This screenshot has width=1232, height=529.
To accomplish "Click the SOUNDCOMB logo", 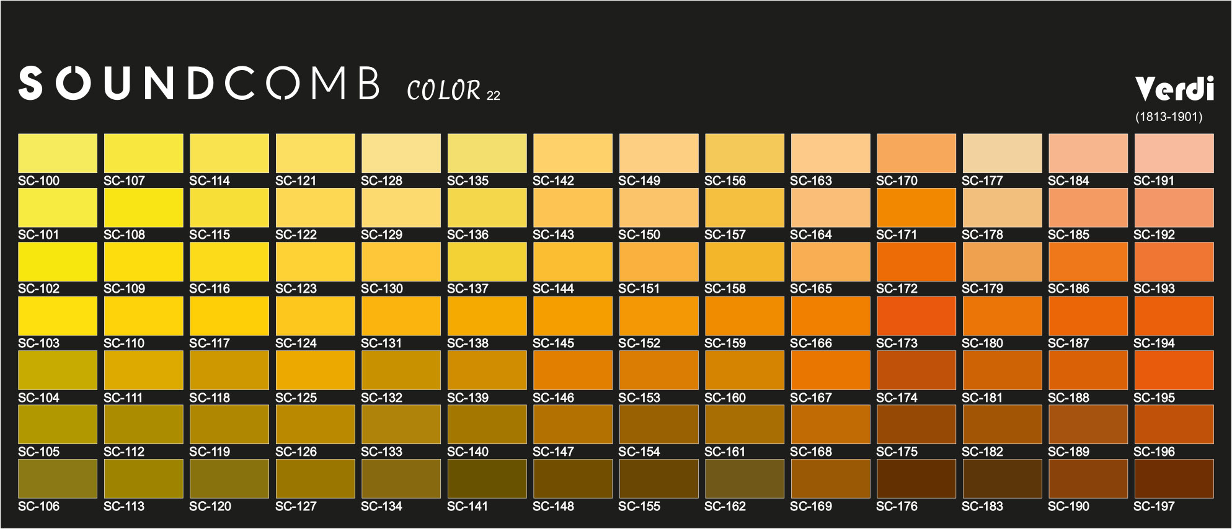I will [199, 83].
